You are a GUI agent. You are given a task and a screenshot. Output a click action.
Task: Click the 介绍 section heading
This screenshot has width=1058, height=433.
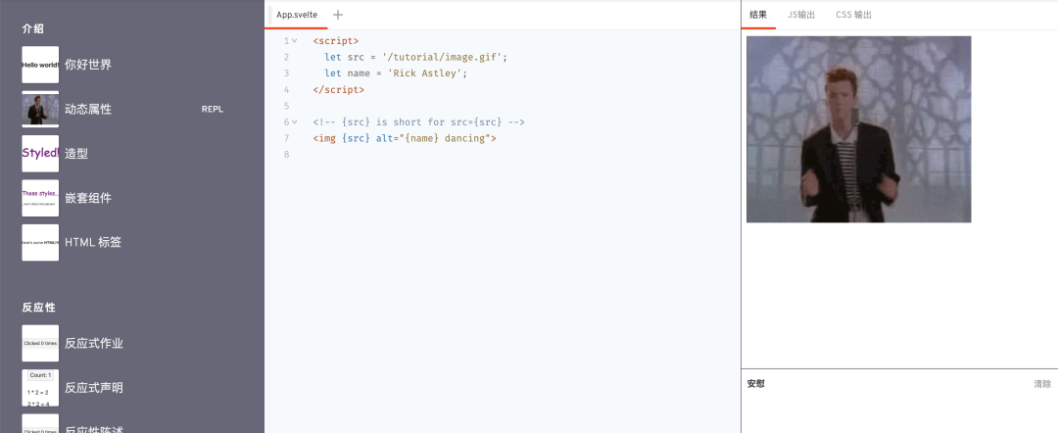point(33,29)
